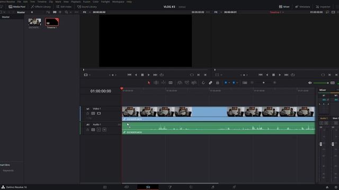Jump to first frame in source viewer
339x190 pixels.
[x=129, y=75]
